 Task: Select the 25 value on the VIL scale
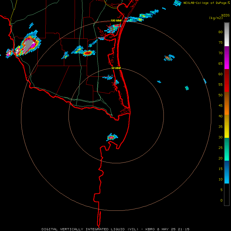pyautogui.click(x=220, y=148)
